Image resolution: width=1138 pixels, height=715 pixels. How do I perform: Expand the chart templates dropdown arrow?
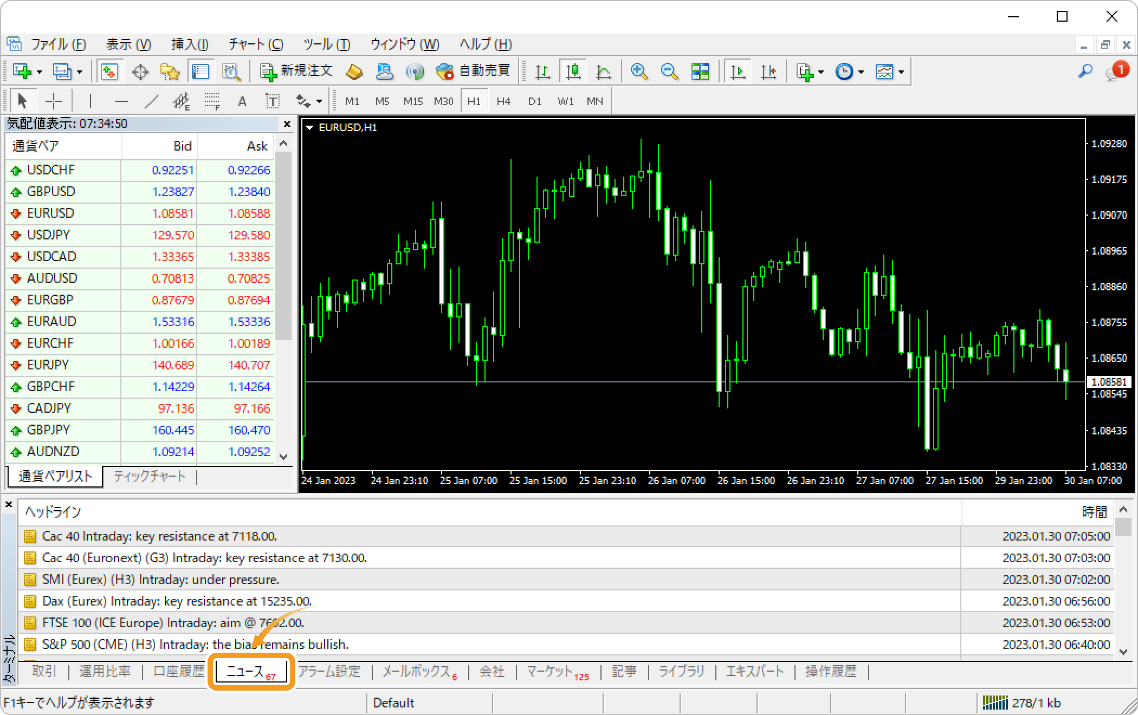pos(901,72)
